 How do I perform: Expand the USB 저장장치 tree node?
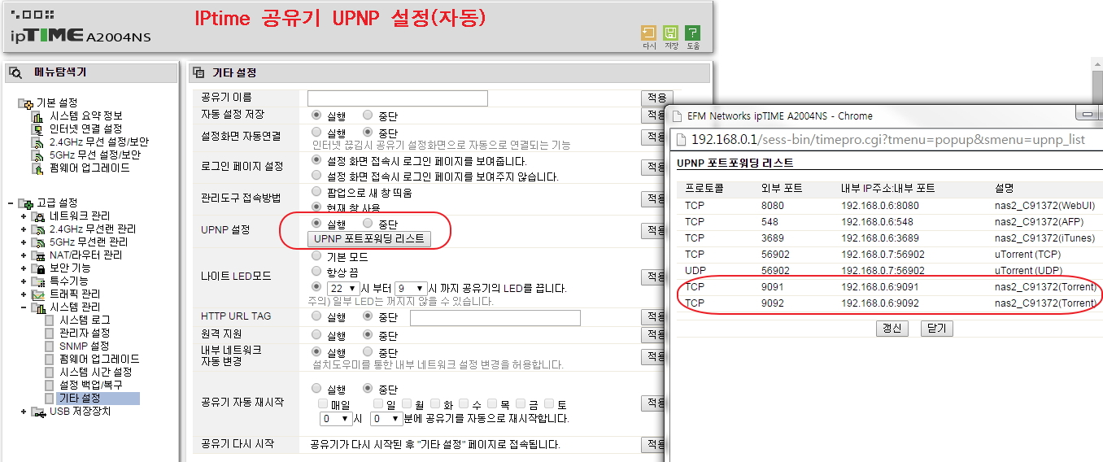(24, 411)
